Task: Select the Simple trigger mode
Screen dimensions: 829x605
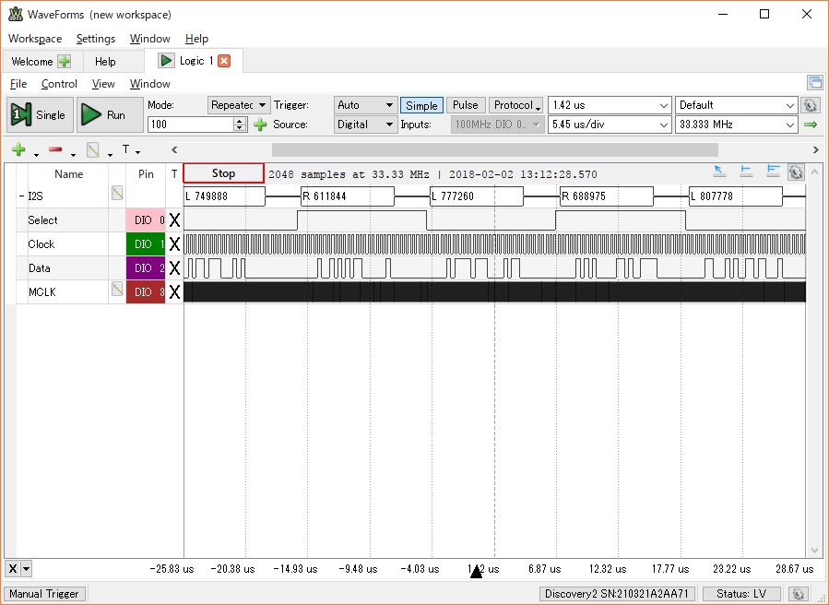Action: pos(421,105)
